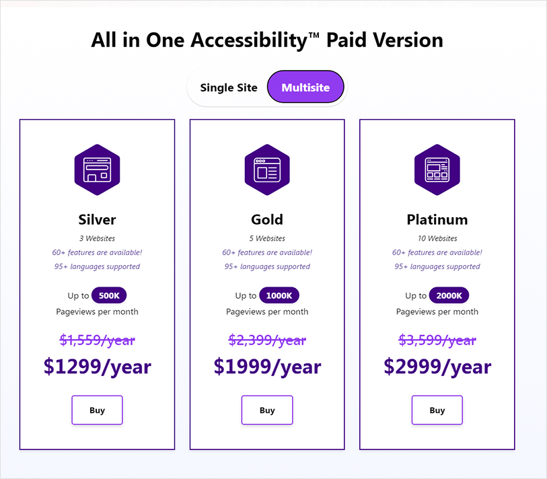Click the Platinum plan title

point(437,219)
